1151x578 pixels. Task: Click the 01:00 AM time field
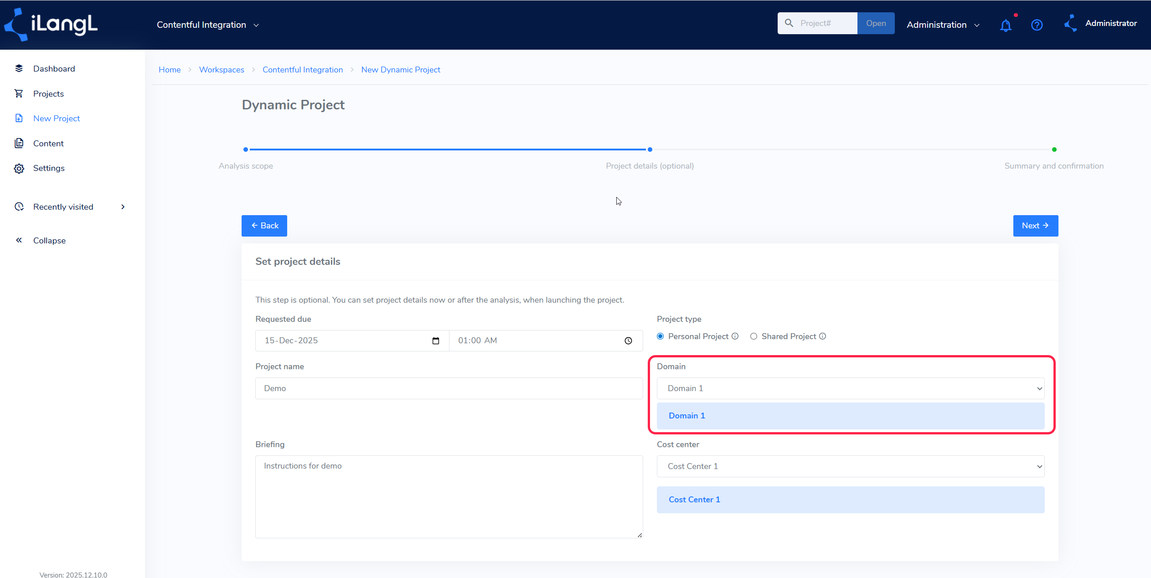(546, 341)
